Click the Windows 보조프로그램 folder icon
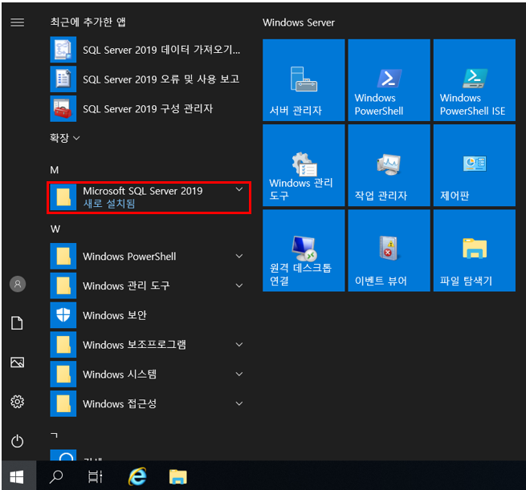This screenshot has width=526, height=490. (x=63, y=345)
